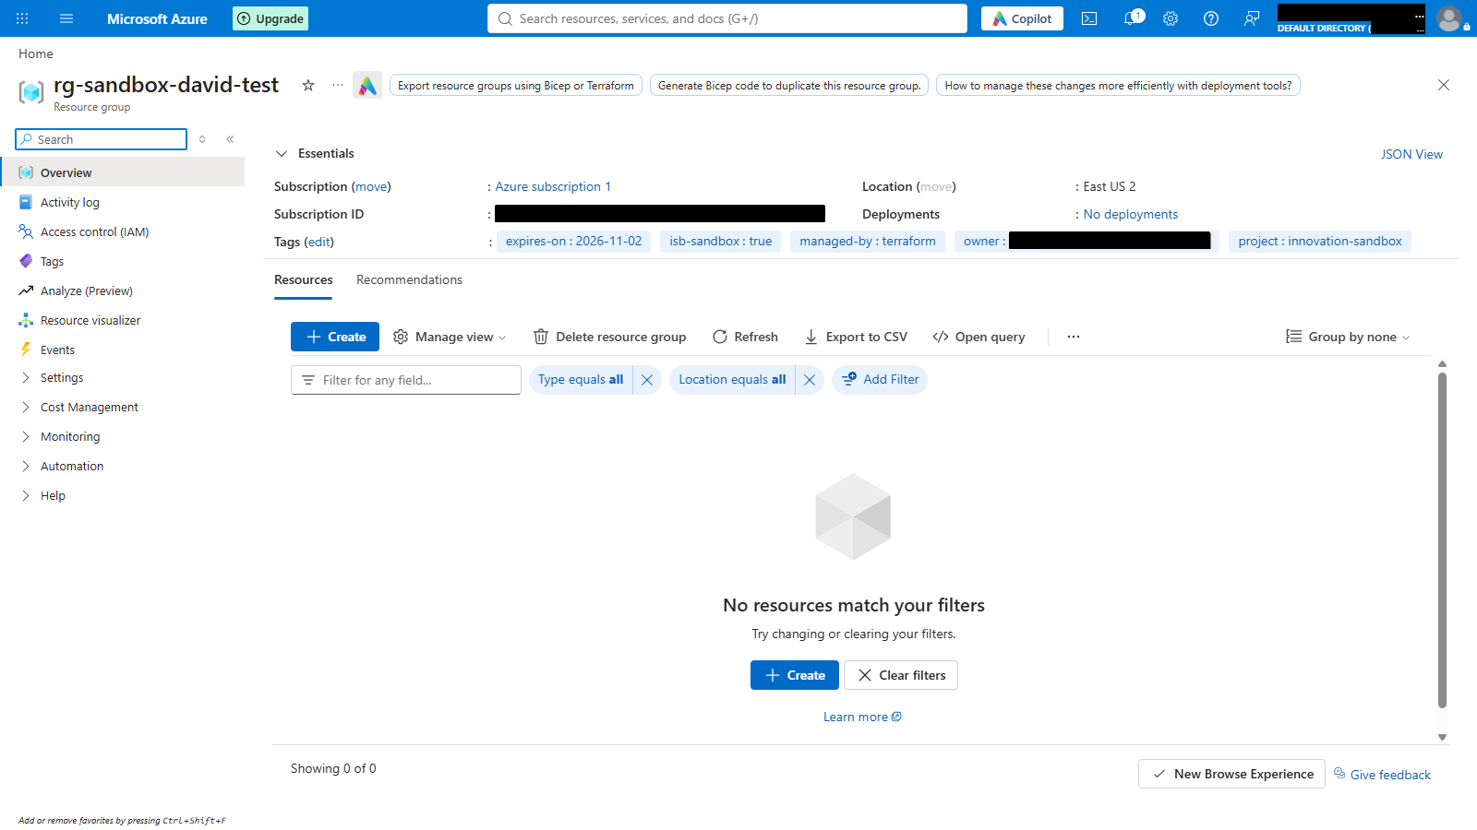Expand or collapse sidebar menu groups arrows
This screenshot has width=1477, height=830.
point(202,139)
